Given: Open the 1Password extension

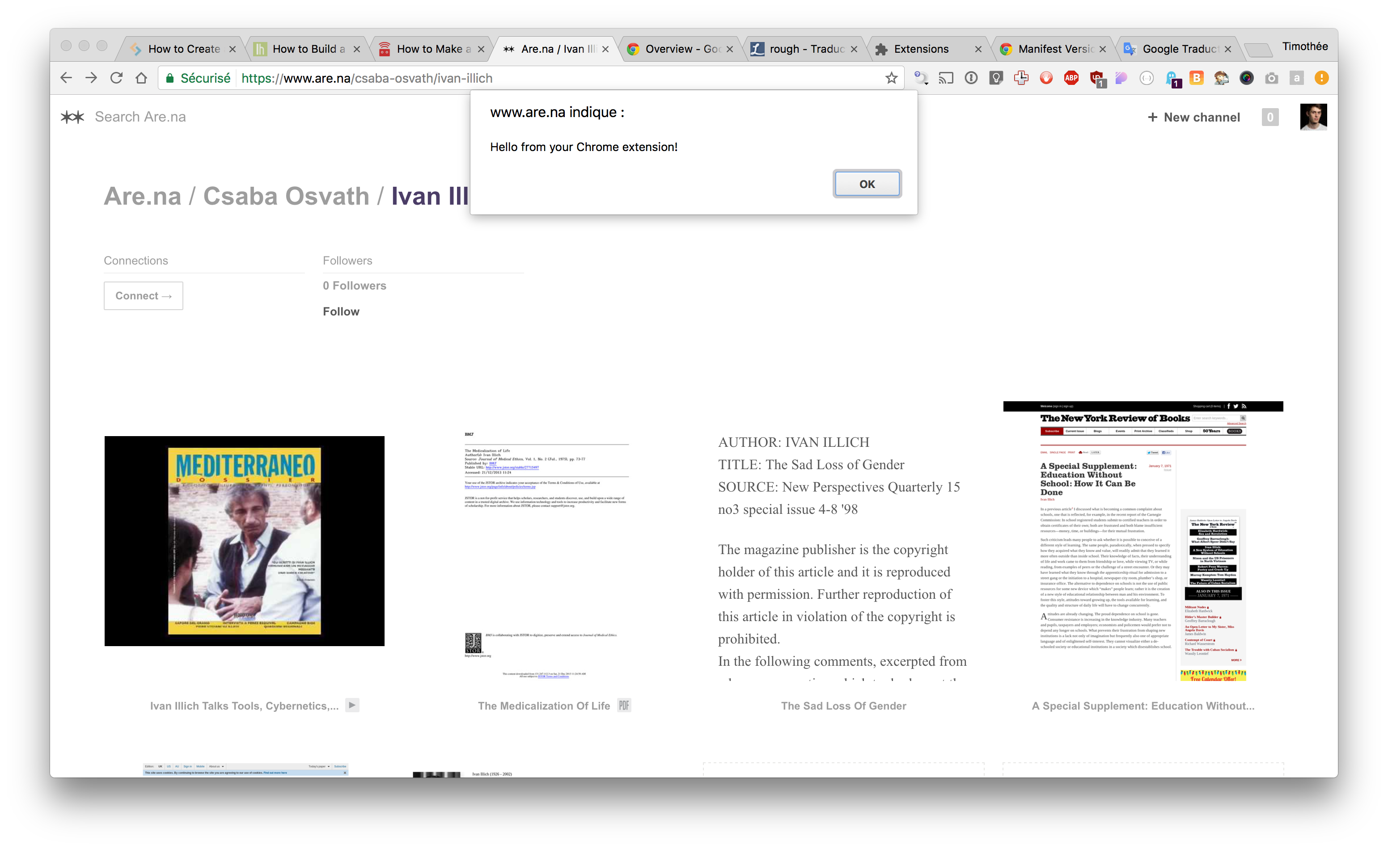Looking at the screenshot, I should click(971, 78).
